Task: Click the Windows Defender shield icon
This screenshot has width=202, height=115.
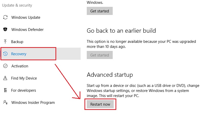Action: point(5,30)
